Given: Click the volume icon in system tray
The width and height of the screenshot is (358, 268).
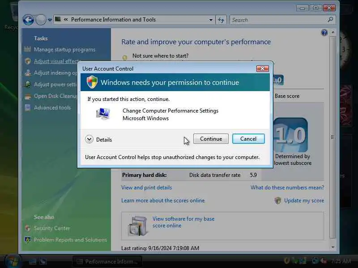Looking at the screenshot, I should [x=323, y=261].
